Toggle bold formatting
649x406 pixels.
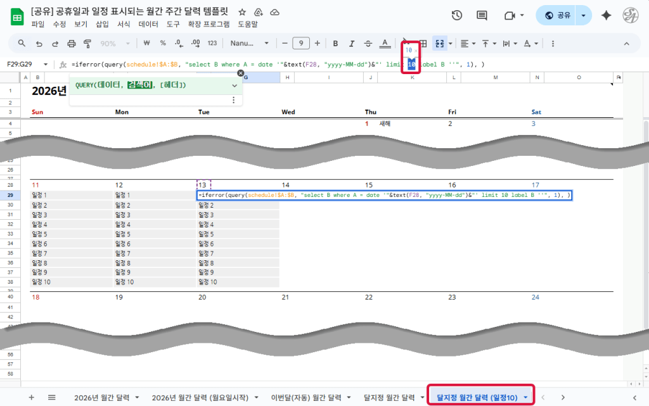click(335, 44)
